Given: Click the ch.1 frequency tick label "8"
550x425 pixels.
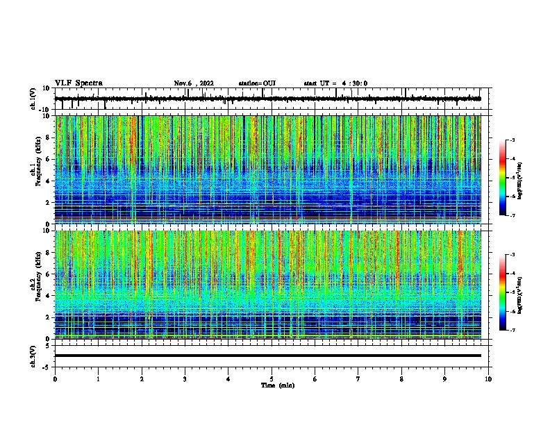Looking at the screenshot, I should [x=48, y=137].
